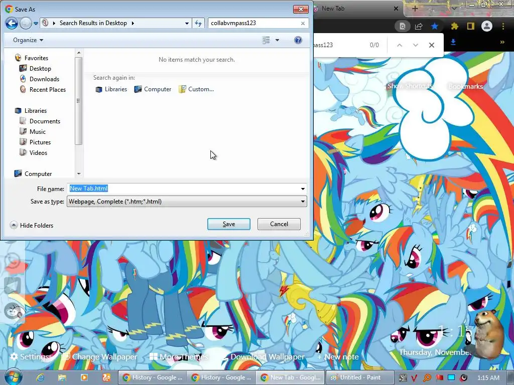This screenshot has width=514, height=385.
Task: Click the change view icon
Action: [266, 40]
